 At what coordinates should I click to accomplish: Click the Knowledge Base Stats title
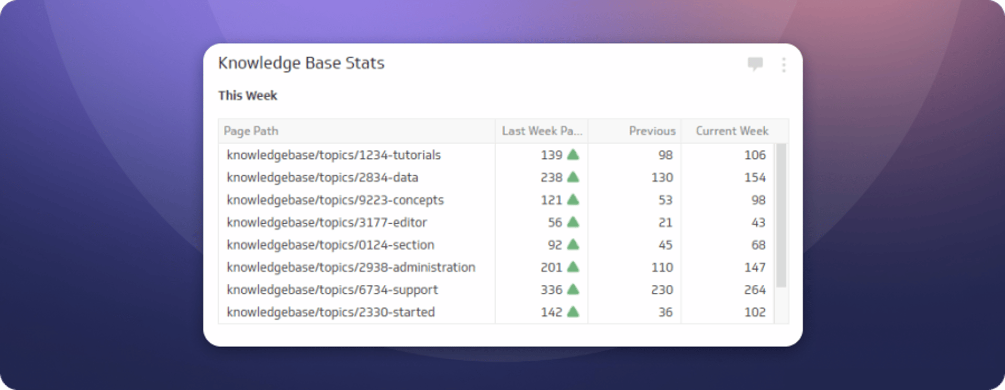click(x=302, y=63)
